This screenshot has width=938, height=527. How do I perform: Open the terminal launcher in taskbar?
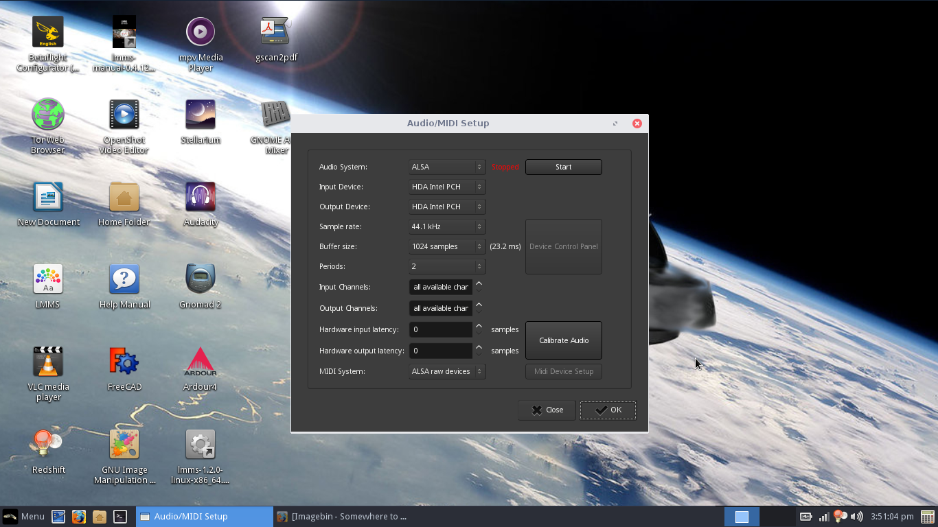point(120,517)
